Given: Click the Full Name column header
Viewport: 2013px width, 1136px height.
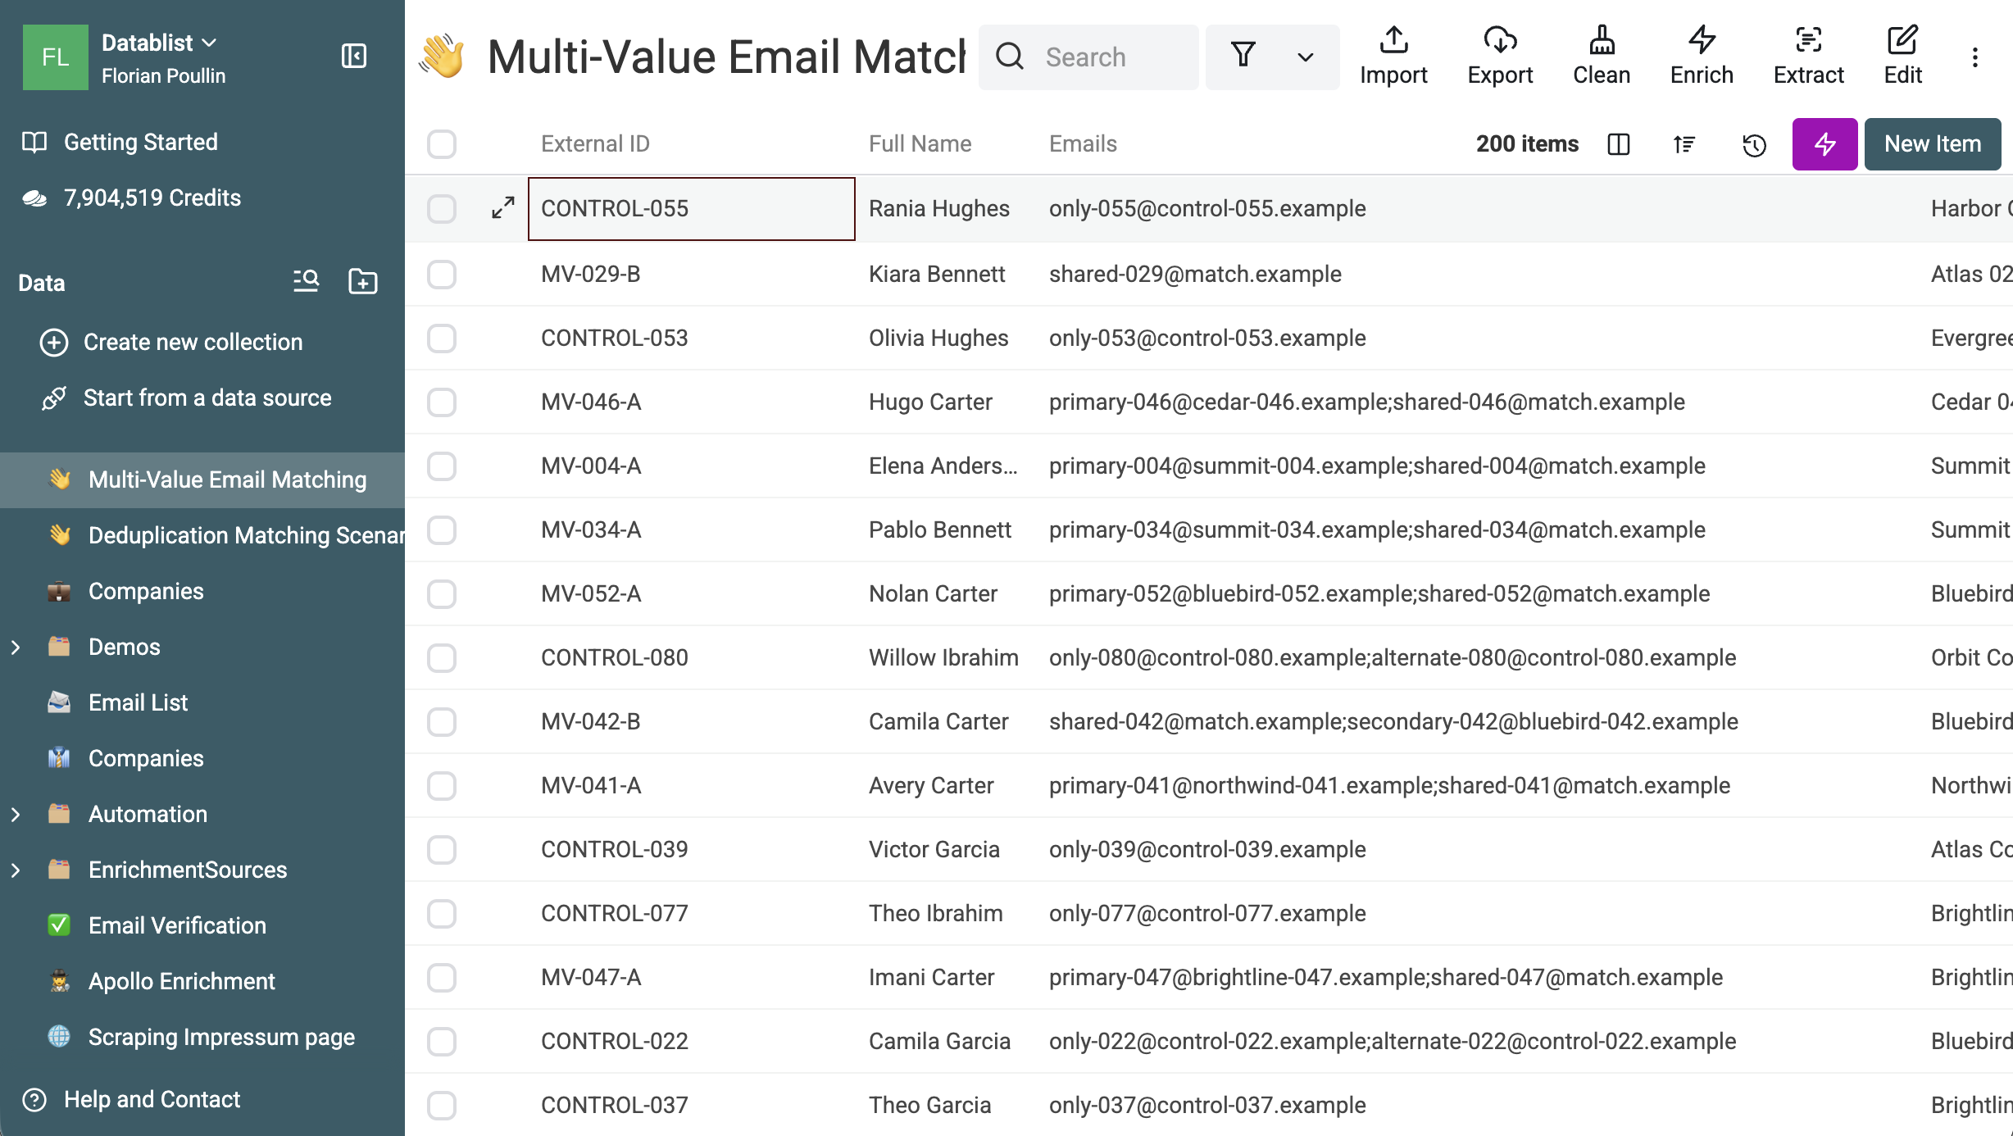Looking at the screenshot, I should pyautogui.click(x=920, y=144).
